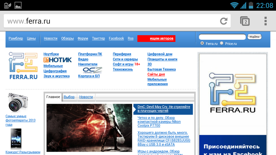This screenshot has width=276, height=155.
Task: Open the browser tabs switcher icon
Action: point(245,21)
